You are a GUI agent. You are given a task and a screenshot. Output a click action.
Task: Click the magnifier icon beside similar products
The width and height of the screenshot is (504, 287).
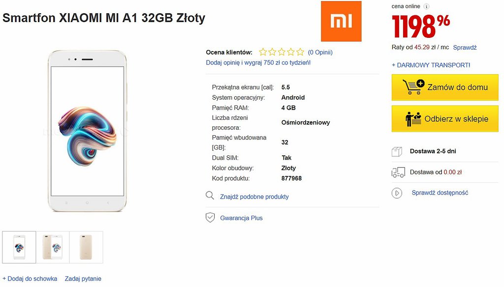point(210,196)
